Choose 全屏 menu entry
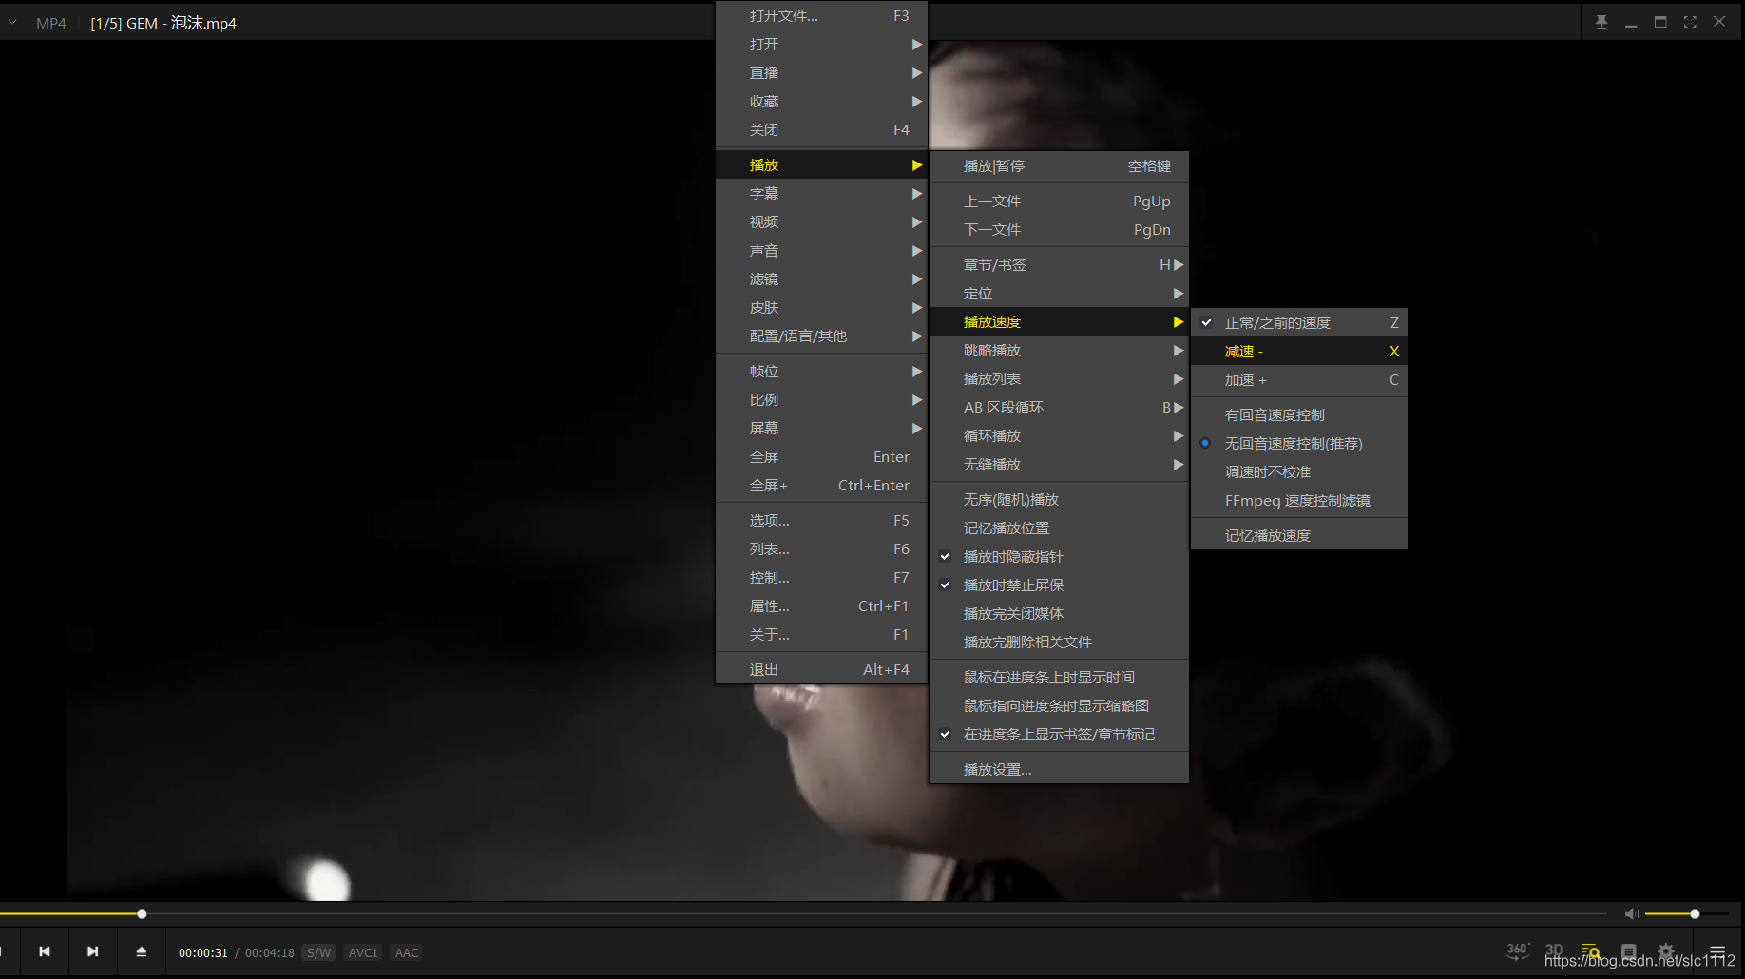Screen dimensions: 1745x979 (x=821, y=457)
